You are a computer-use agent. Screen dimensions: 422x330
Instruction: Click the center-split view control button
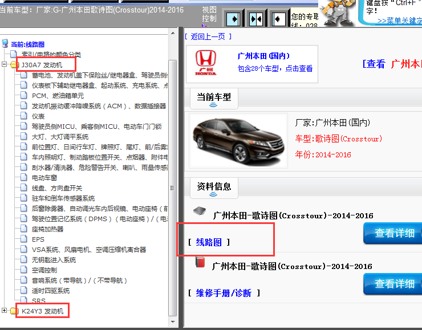point(256,19)
